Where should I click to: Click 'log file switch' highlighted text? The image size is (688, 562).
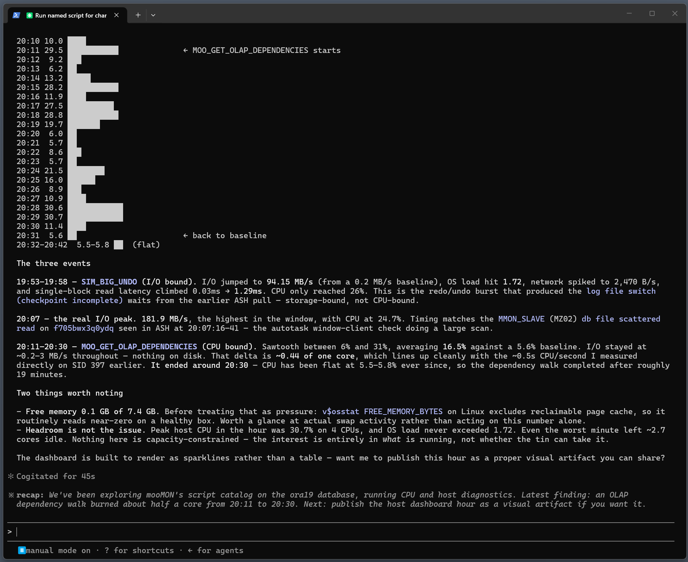click(621, 291)
